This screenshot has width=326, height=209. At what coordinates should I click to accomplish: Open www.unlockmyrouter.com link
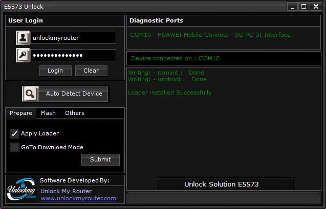click(78, 198)
